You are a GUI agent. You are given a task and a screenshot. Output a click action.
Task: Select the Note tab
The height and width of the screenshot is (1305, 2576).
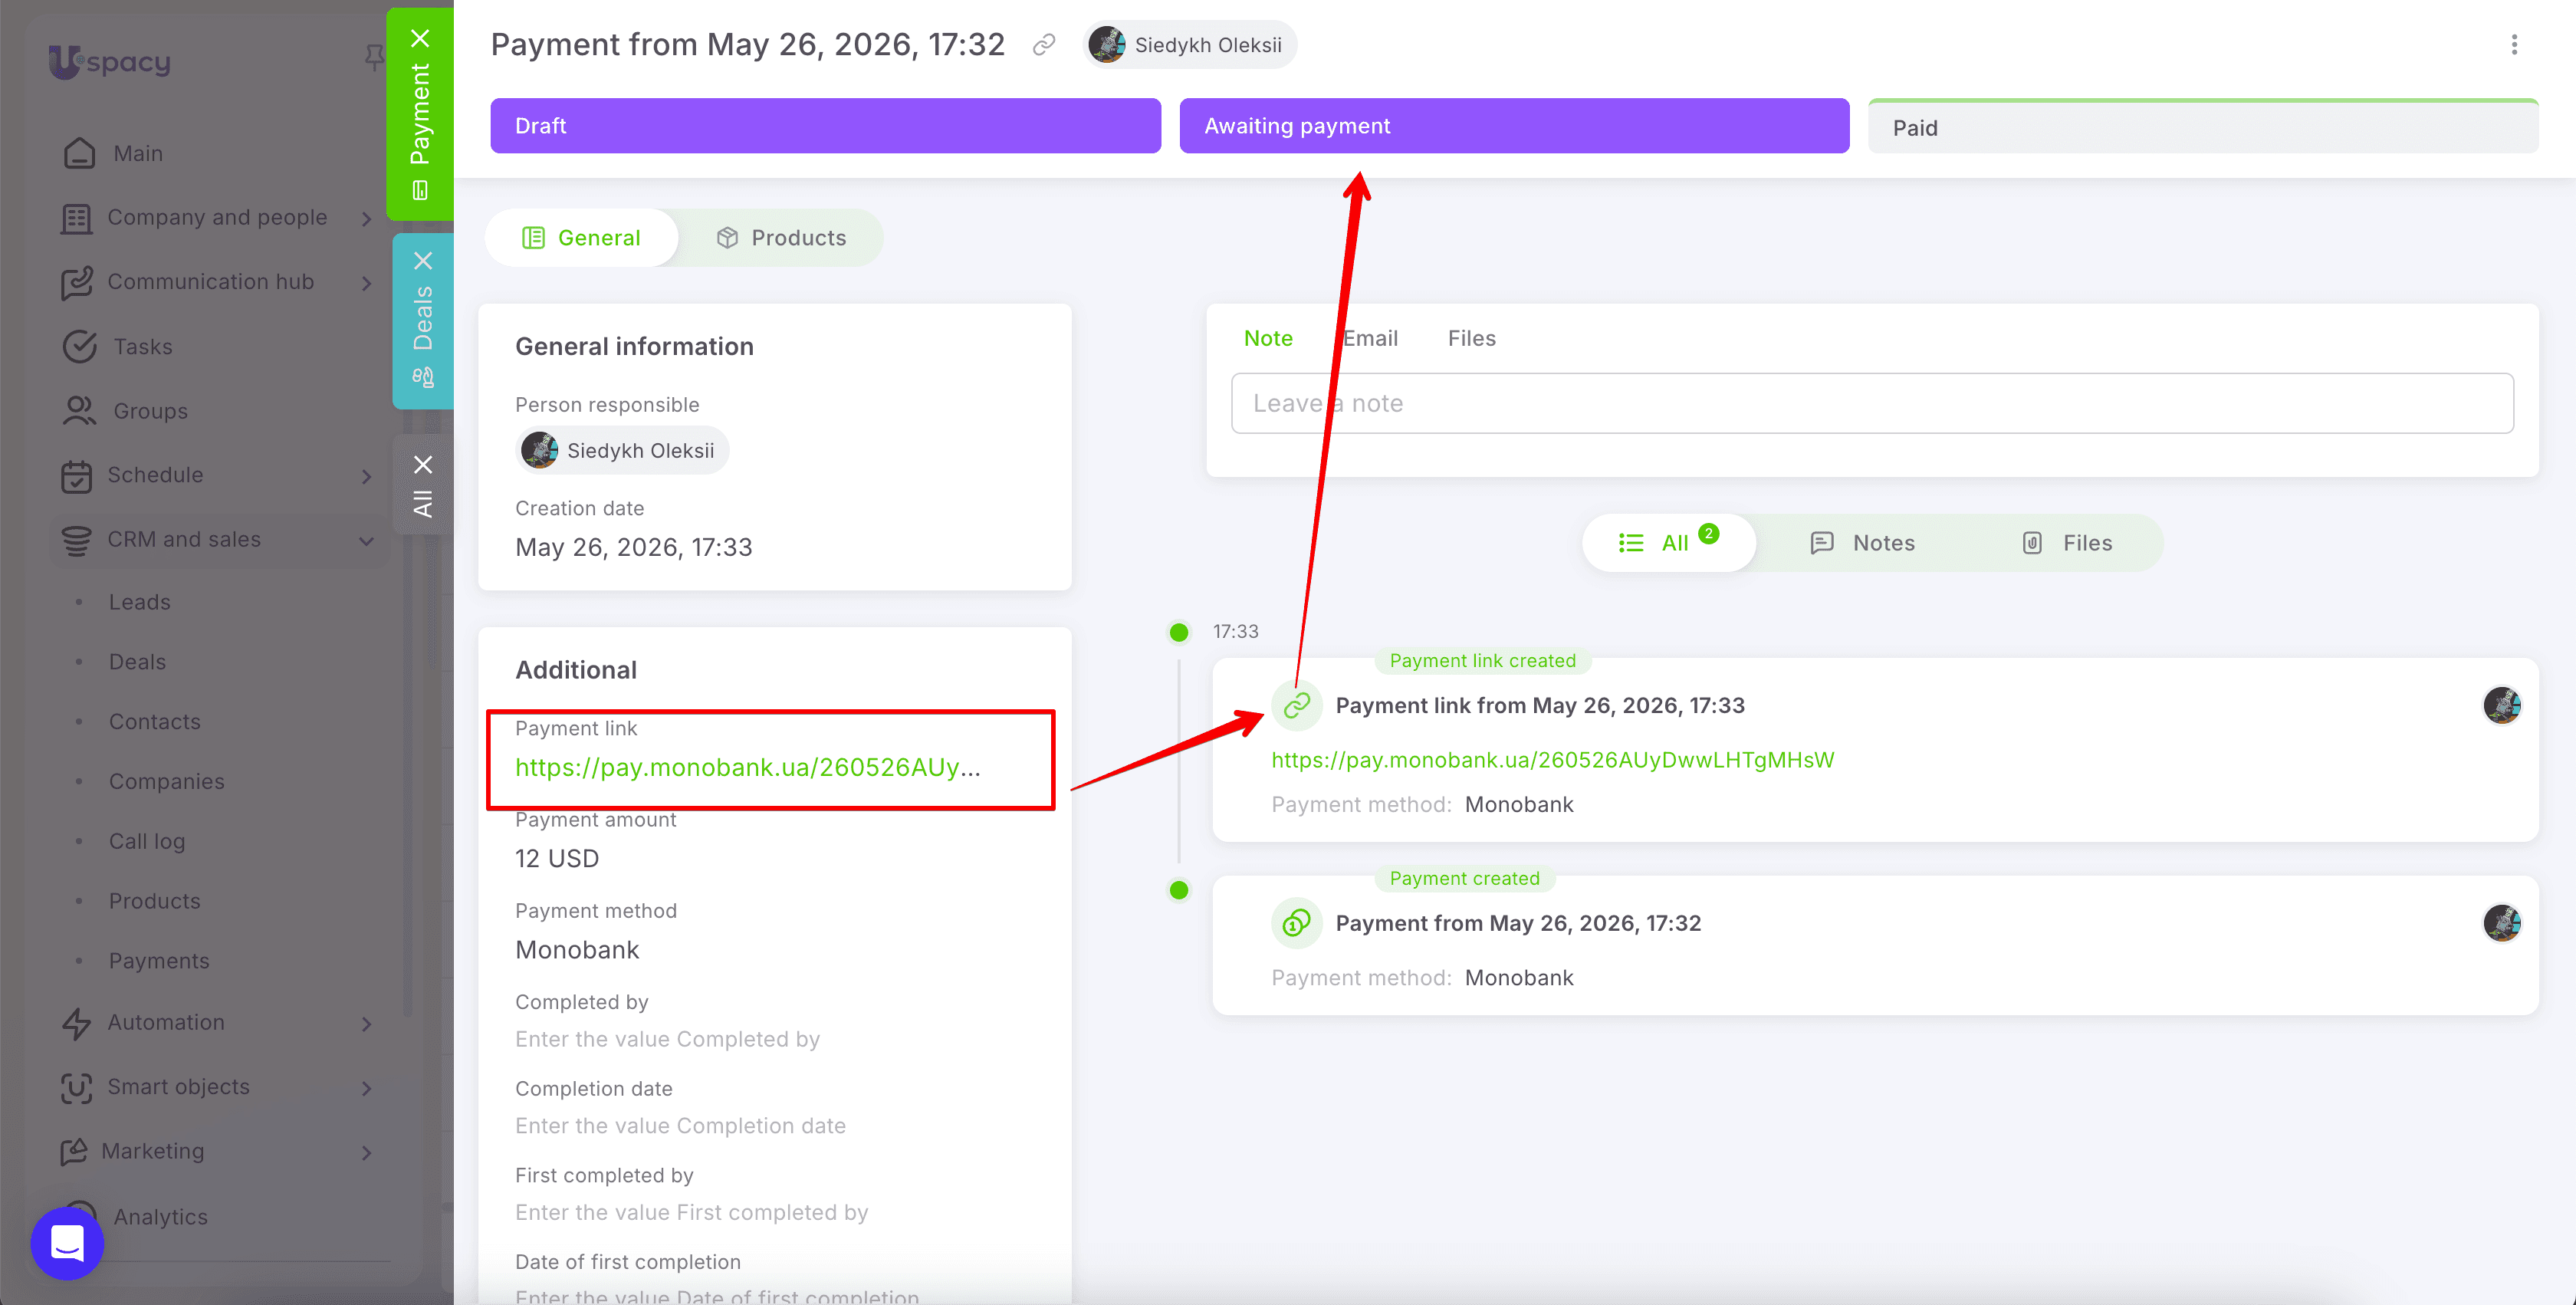1268,339
